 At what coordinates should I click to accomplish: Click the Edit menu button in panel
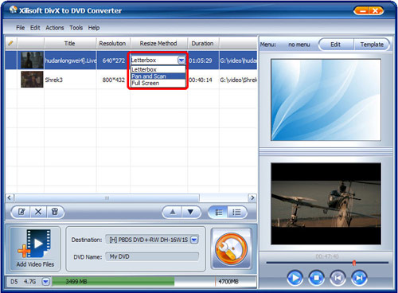(x=336, y=45)
